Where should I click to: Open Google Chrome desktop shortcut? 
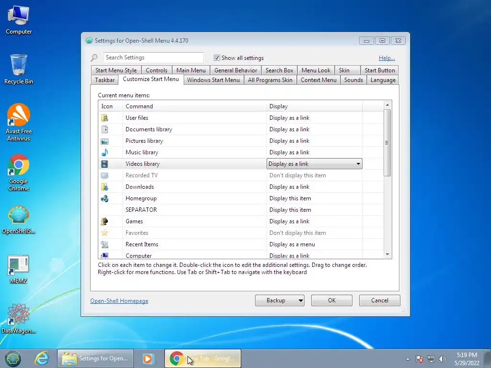click(19, 172)
